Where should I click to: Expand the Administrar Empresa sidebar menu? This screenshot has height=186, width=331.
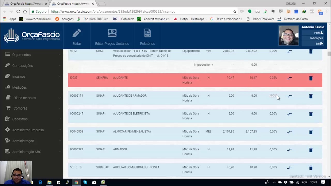pos(32,130)
